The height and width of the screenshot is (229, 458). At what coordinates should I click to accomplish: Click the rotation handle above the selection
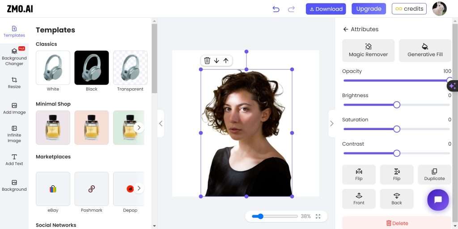coord(246,52)
